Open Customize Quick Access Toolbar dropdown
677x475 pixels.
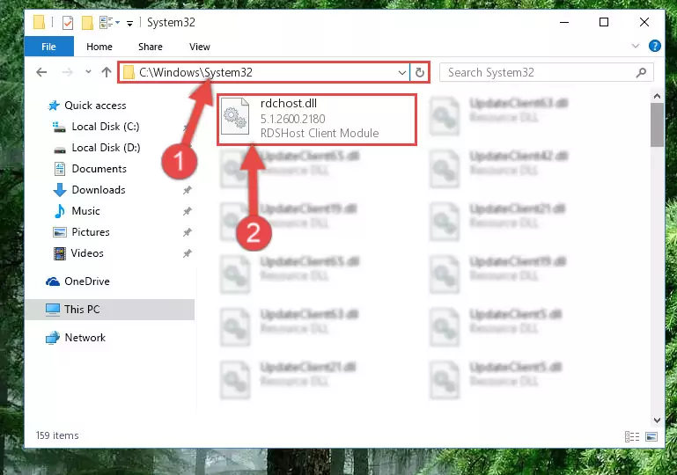tap(129, 23)
